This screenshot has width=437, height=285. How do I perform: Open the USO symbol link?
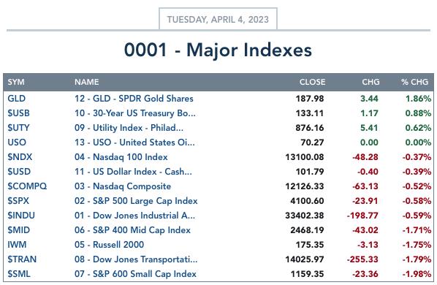tap(17, 142)
